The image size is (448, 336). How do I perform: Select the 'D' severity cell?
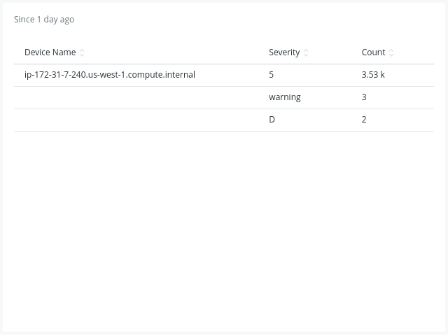point(272,120)
